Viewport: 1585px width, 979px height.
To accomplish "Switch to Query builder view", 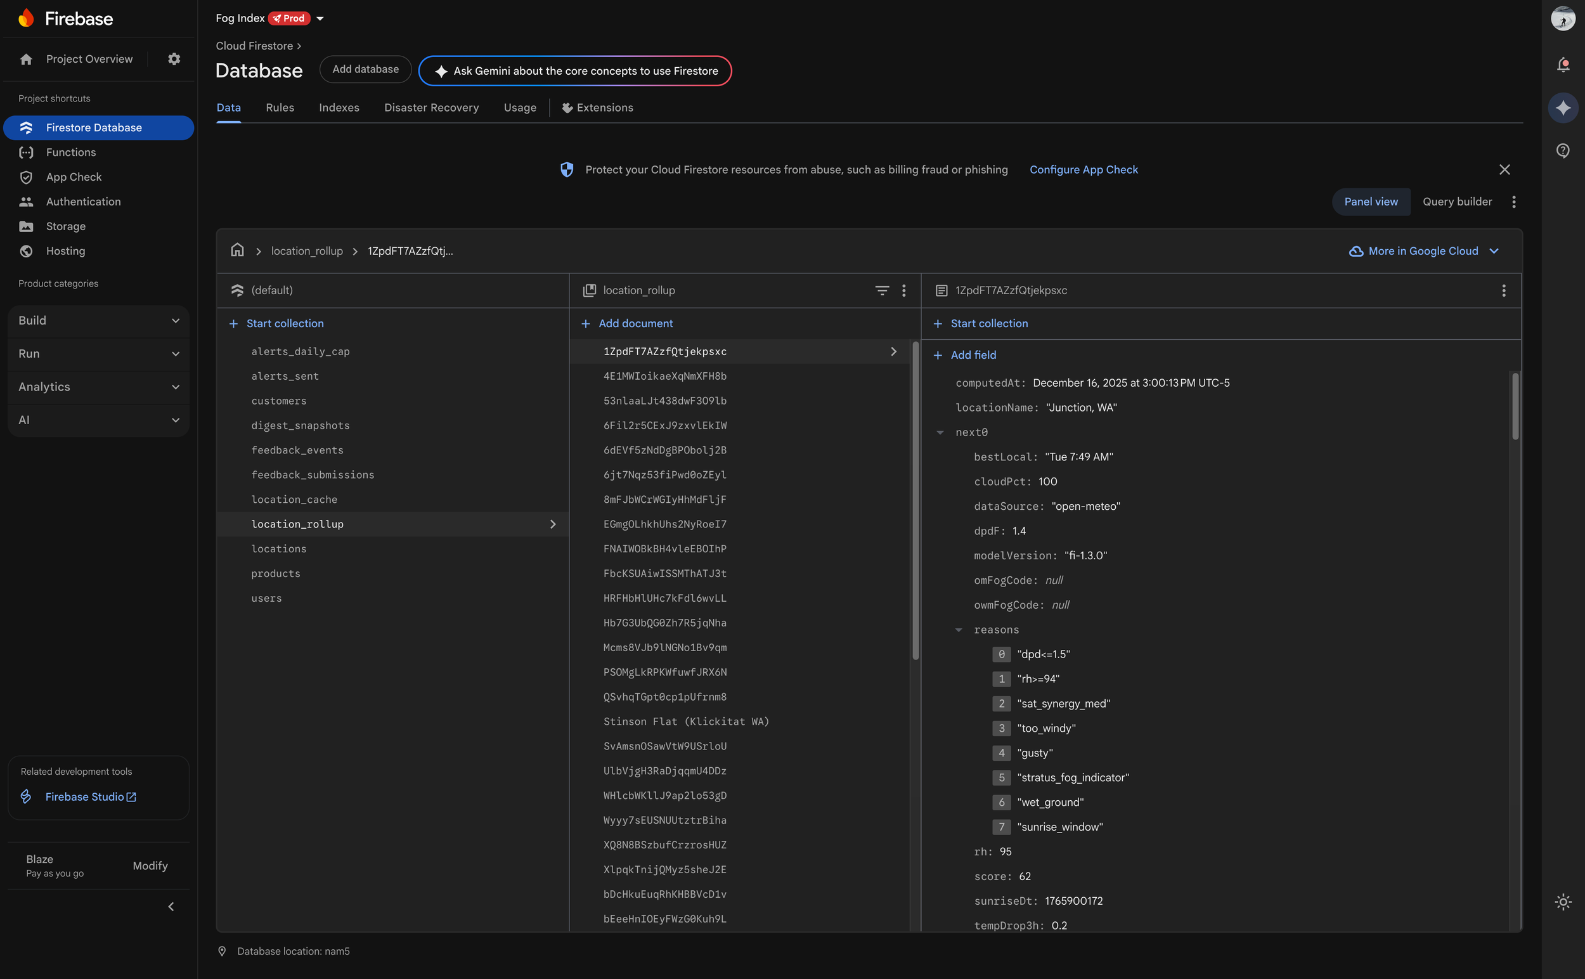I will (x=1457, y=202).
